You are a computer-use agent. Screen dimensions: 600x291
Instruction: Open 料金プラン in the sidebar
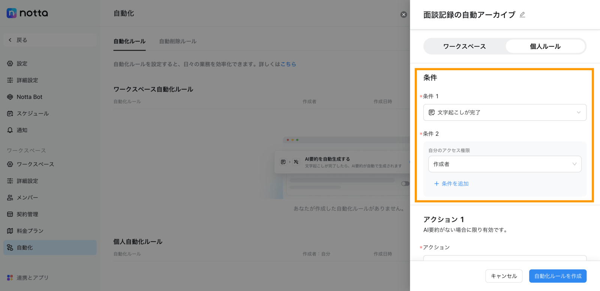point(50,231)
